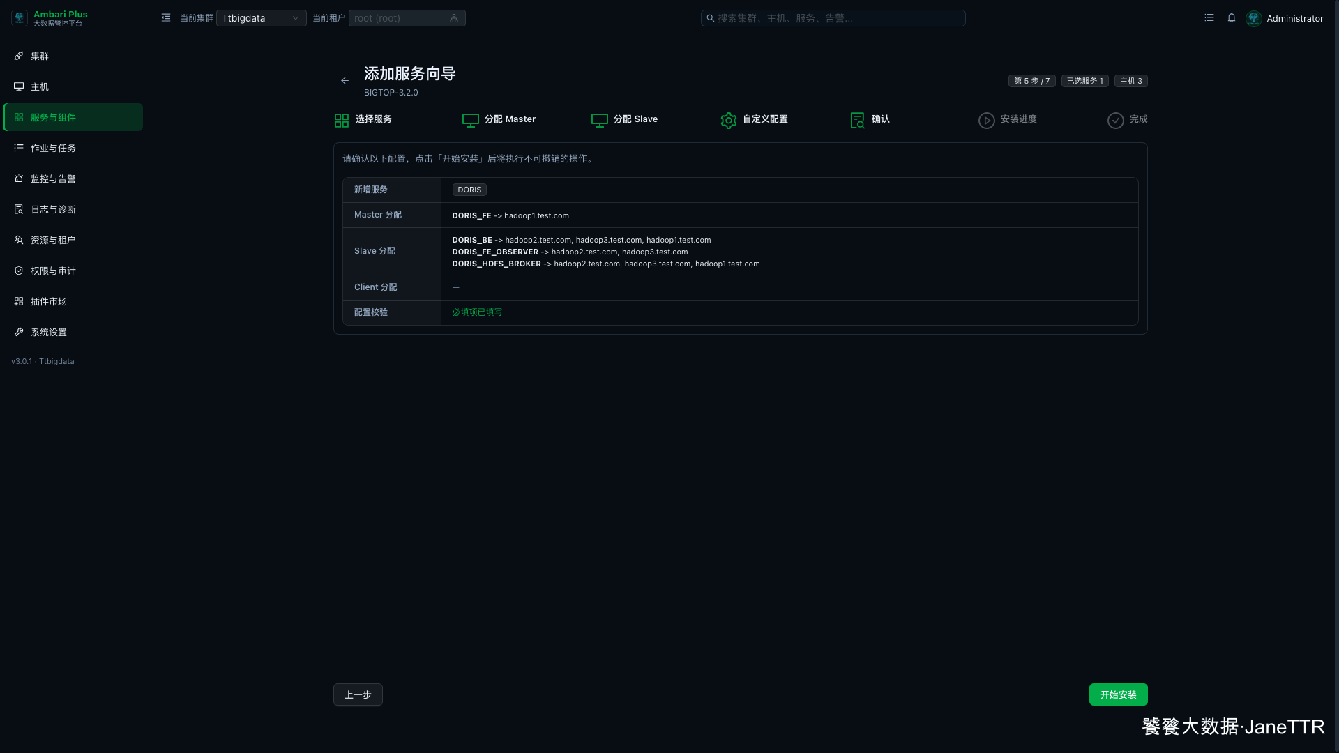
Task: Open 系统设置 in the sidebar
Action: coord(73,332)
